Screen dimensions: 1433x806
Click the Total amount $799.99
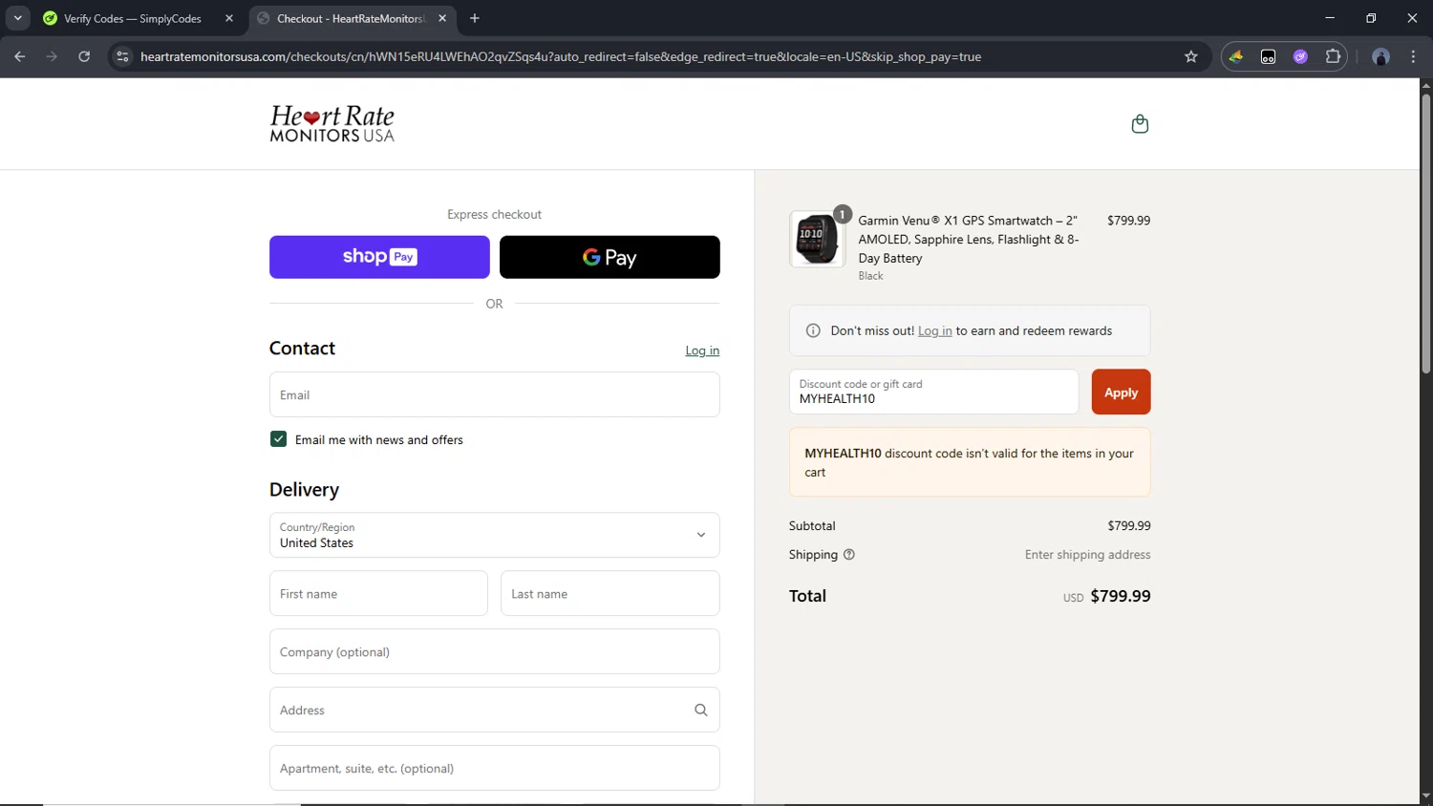click(1121, 596)
